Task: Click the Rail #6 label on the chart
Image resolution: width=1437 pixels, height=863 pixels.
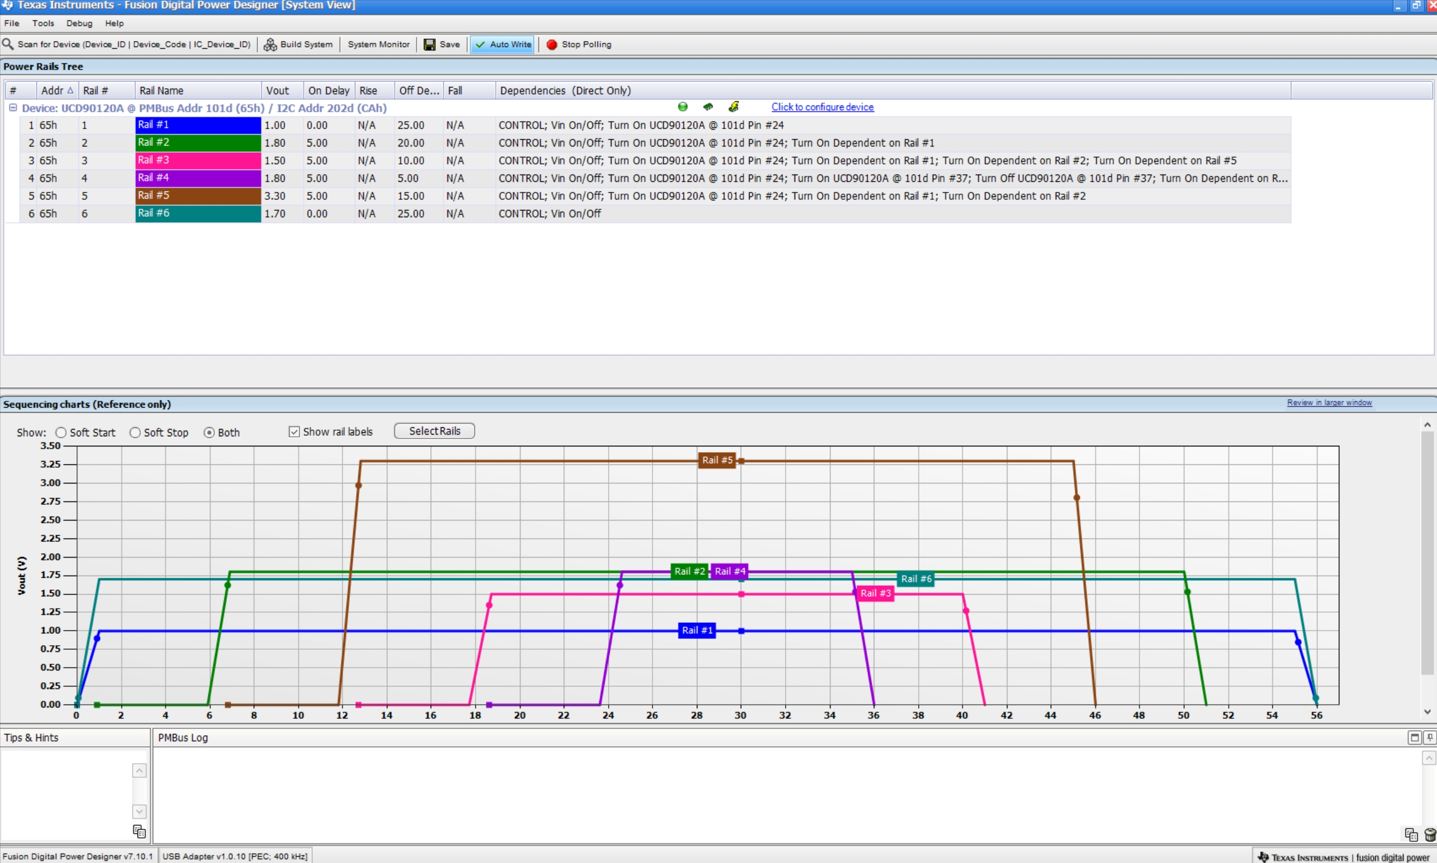Action: click(916, 579)
